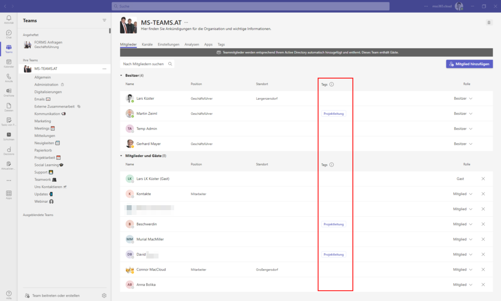
Task: Open the role dropdown for David
Action: pos(463,255)
